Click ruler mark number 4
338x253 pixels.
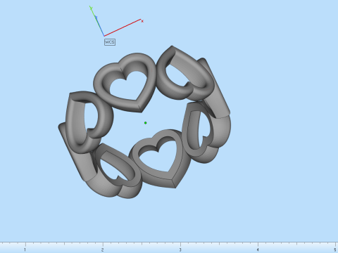coord(258,250)
